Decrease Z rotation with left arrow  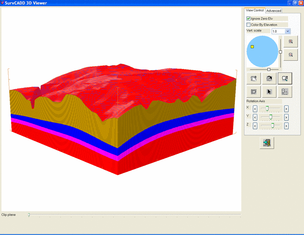coord(255,126)
